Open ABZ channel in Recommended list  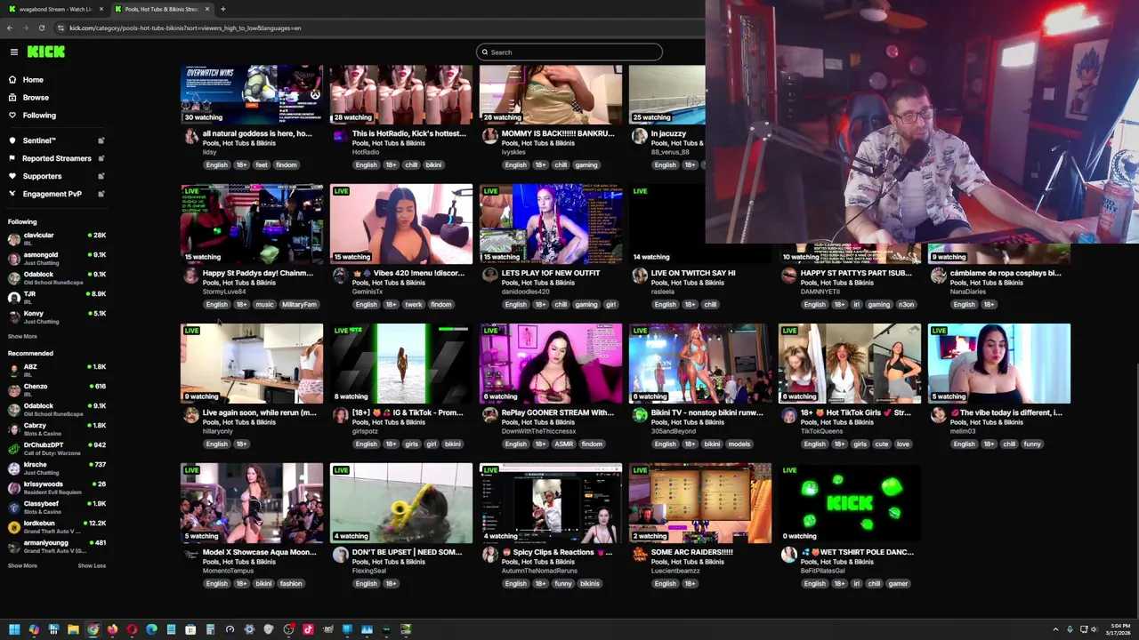click(55, 370)
